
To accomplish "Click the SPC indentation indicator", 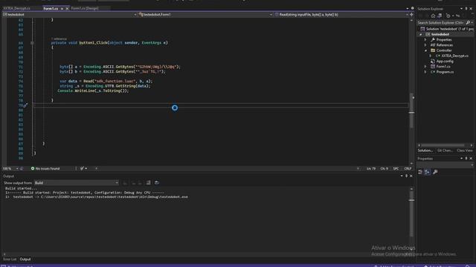I will pos(396,168).
